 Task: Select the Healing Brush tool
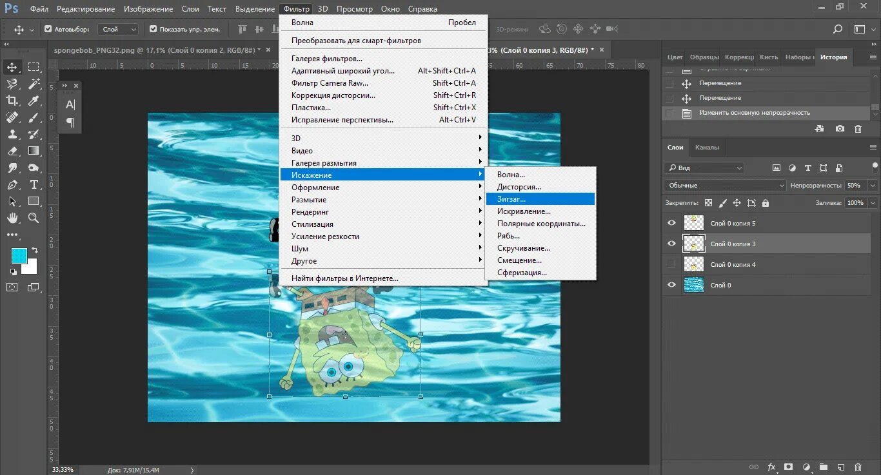coord(12,117)
